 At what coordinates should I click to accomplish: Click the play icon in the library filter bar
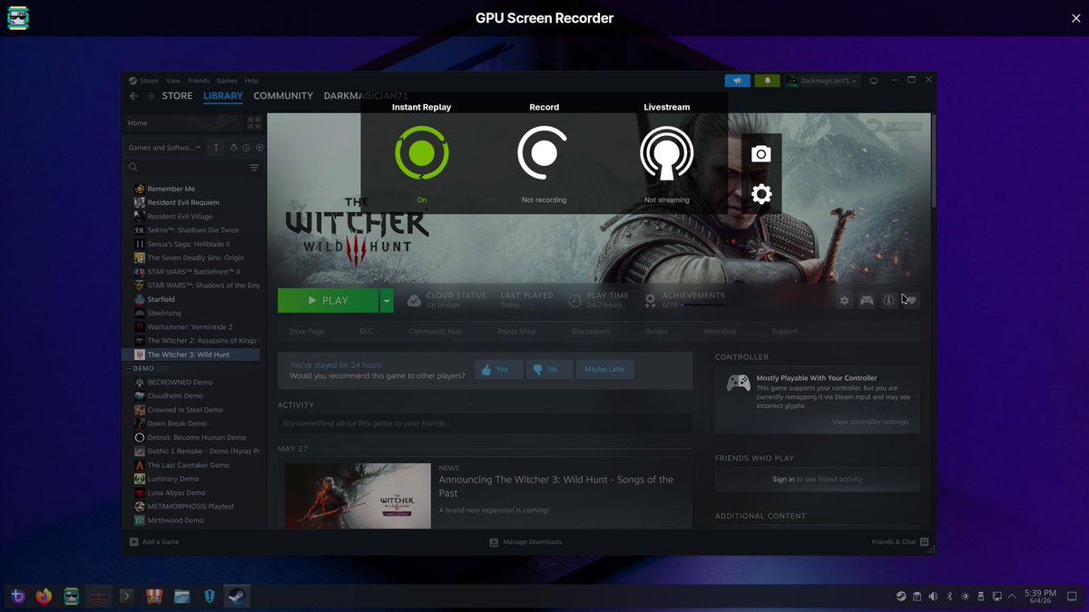coord(260,147)
